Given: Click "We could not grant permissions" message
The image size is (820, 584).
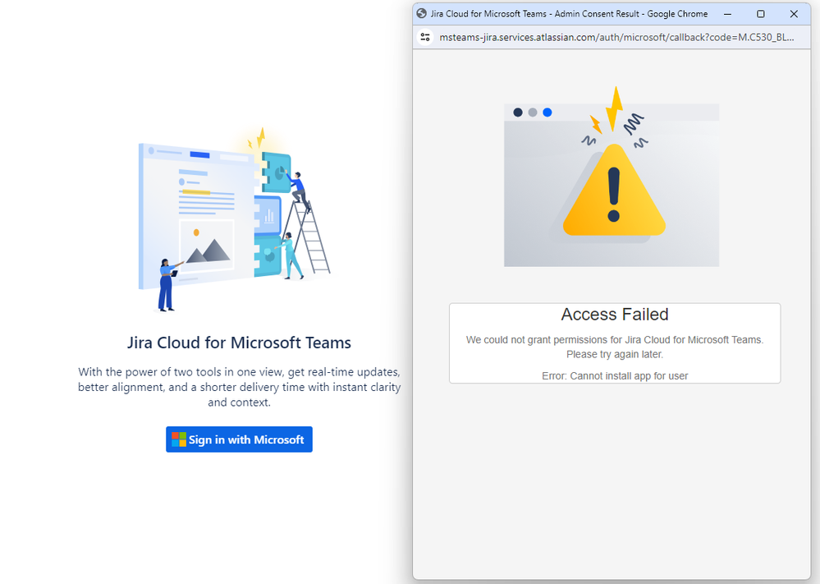Looking at the screenshot, I should pyautogui.click(x=615, y=347).
